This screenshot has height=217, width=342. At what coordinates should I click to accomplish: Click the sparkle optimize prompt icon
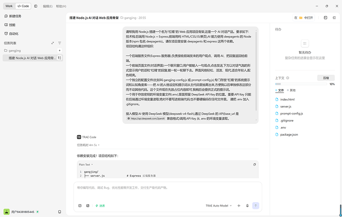tap(239, 206)
